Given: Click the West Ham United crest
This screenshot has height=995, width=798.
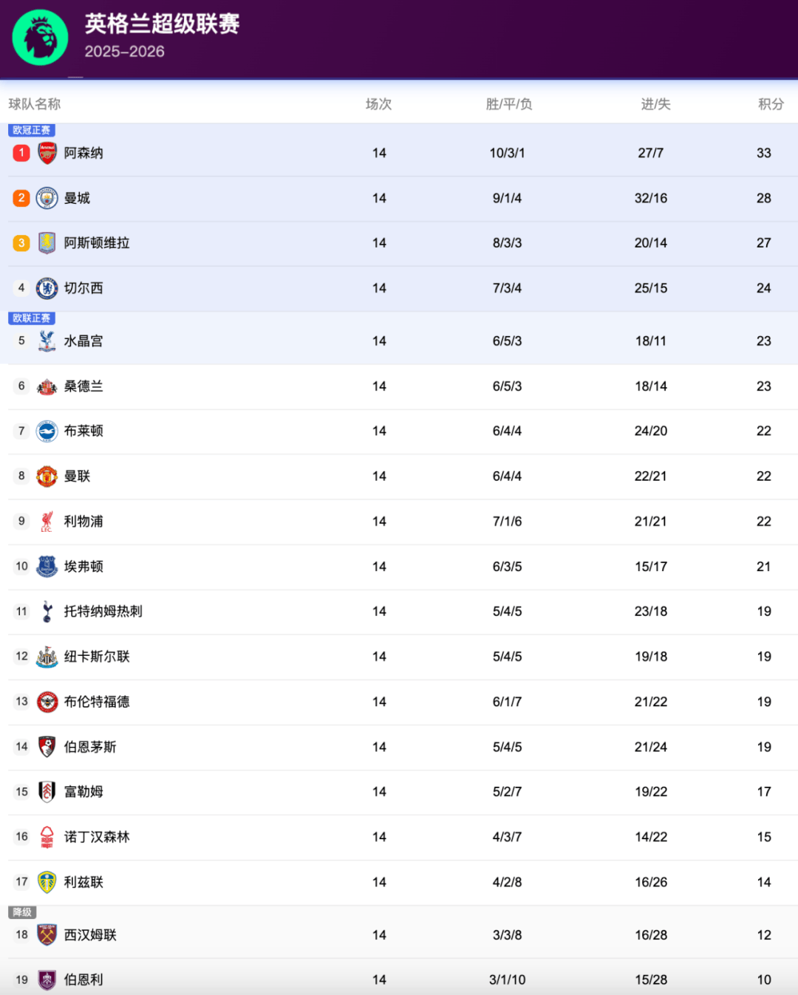Looking at the screenshot, I should coord(47,935).
